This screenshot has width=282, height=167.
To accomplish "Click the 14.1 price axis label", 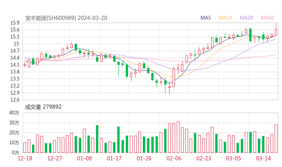I will 15,65.
